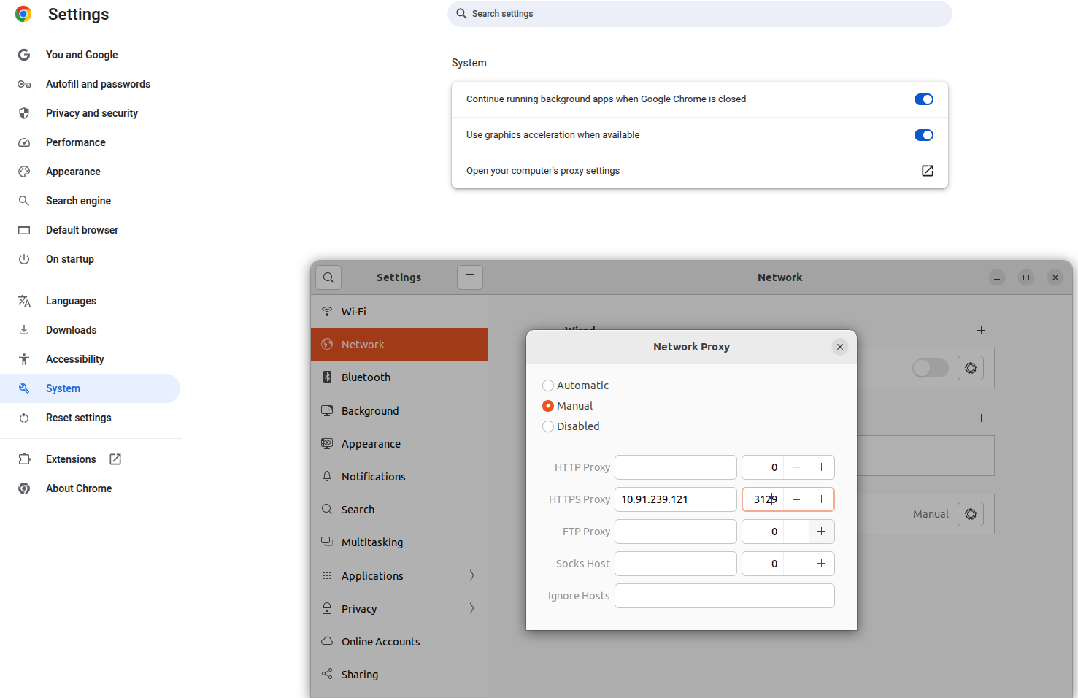Open Privacy and security in Chrome
Image resolution: width=1078 pixels, height=698 pixels.
[x=91, y=113]
